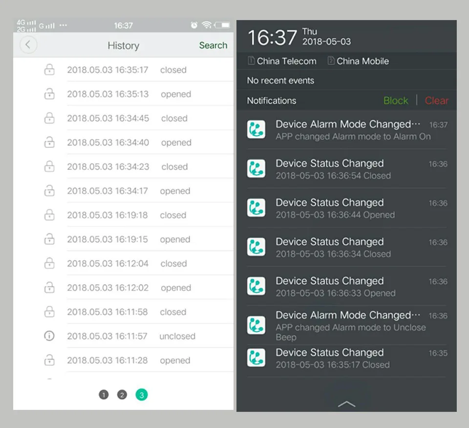Image resolution: width=469 pixels, height=428 pixels.
Task: Open Search in the History screen
Action: [x=213, y=45]
